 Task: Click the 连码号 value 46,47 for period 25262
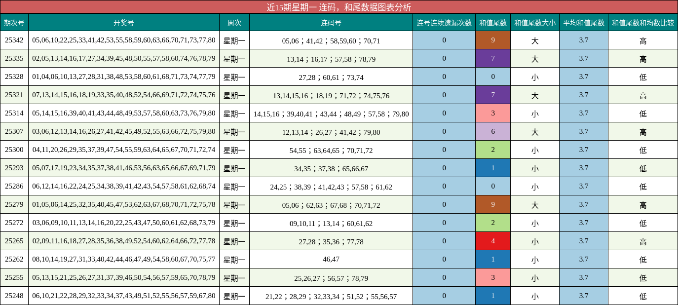click(x=332, y=259)
